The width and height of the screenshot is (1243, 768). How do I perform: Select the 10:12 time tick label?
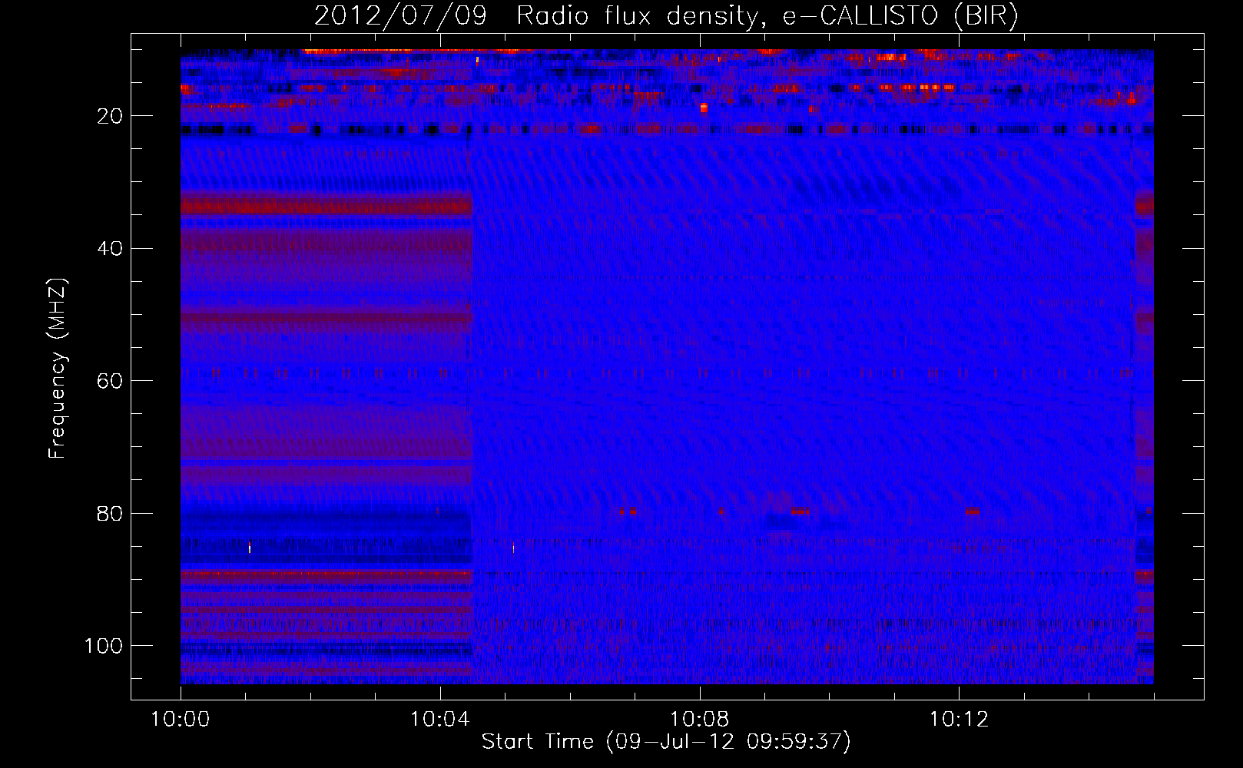(x=959, y=720)
